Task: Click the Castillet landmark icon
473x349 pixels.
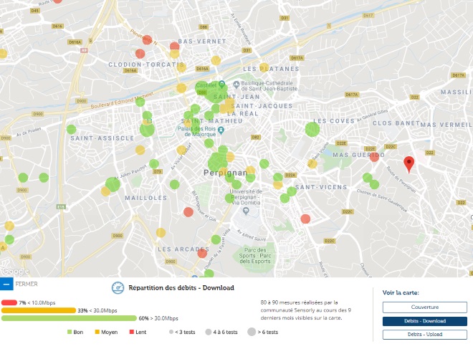Action: pyautogui.click(x=221, y=84)
